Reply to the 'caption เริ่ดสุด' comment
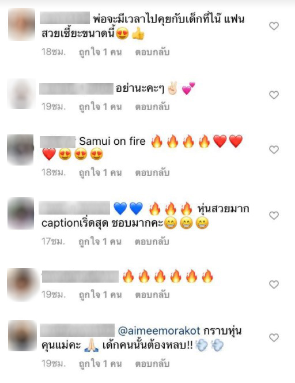 [x=152, y=242]
